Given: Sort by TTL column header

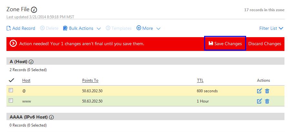Looking at the screenshot, I should (200, 80).
